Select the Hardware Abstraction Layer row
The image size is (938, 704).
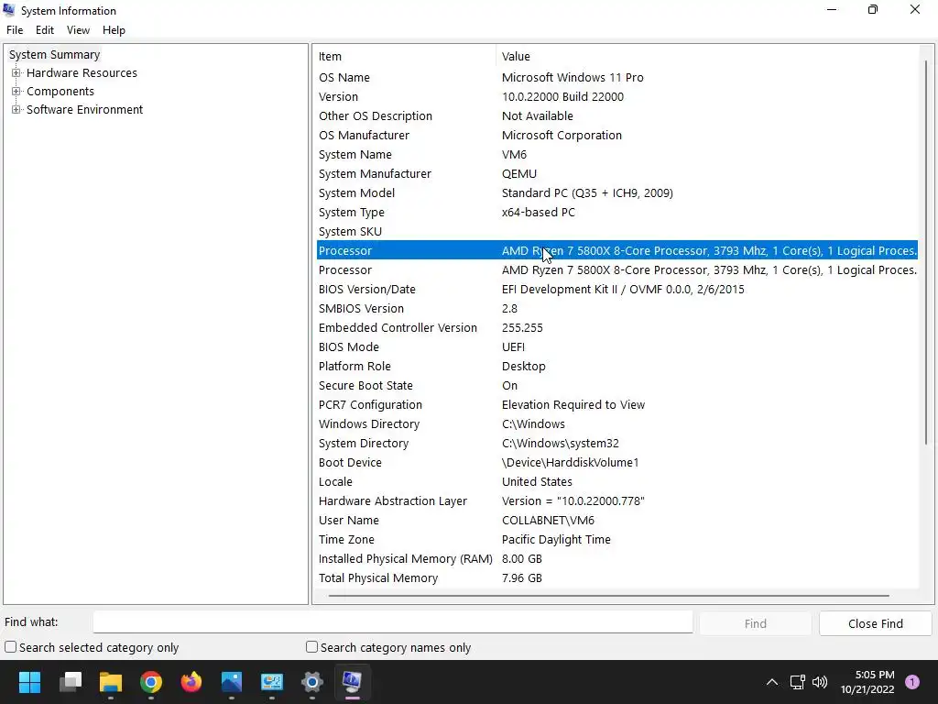coord(617,501)
